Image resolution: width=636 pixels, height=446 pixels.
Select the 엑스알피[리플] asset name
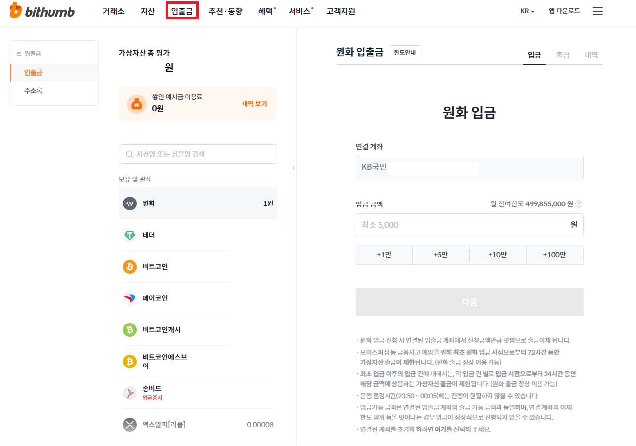tap(164, 425)
